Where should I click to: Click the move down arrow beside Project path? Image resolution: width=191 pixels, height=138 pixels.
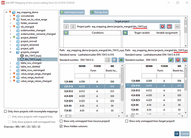73,26
